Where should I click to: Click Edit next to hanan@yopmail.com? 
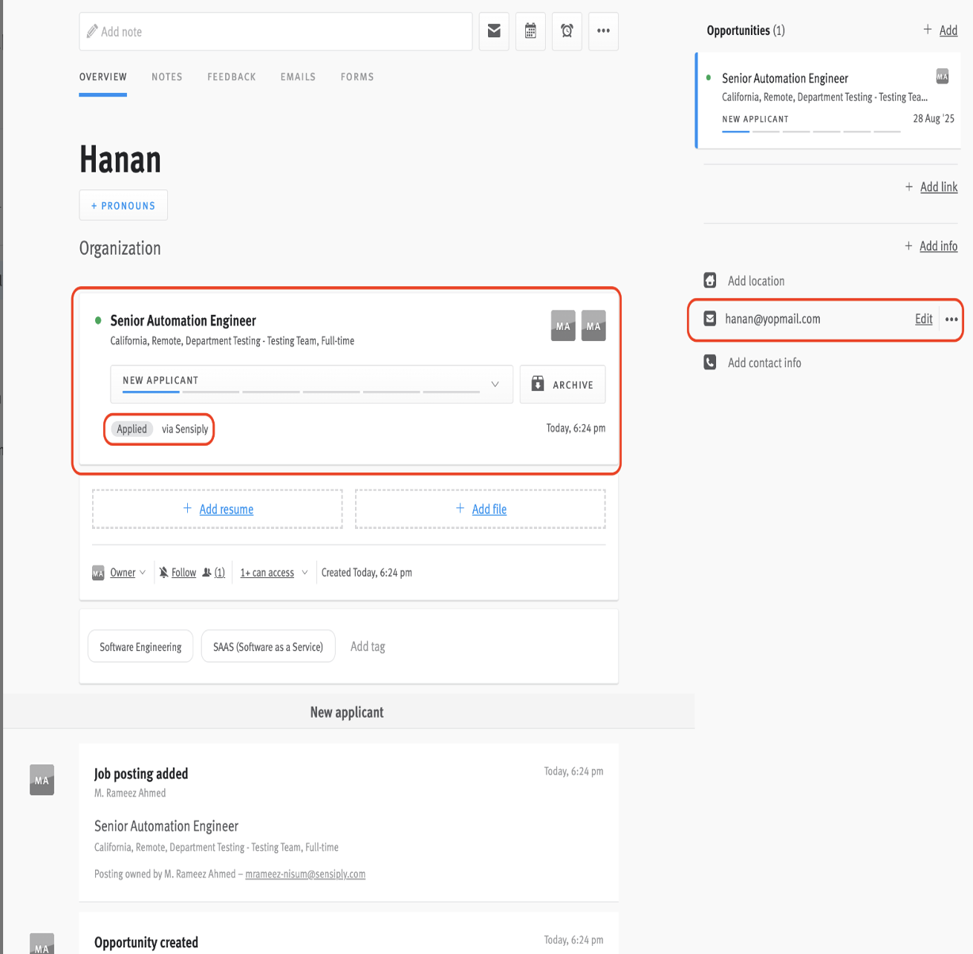click(923, 319)
